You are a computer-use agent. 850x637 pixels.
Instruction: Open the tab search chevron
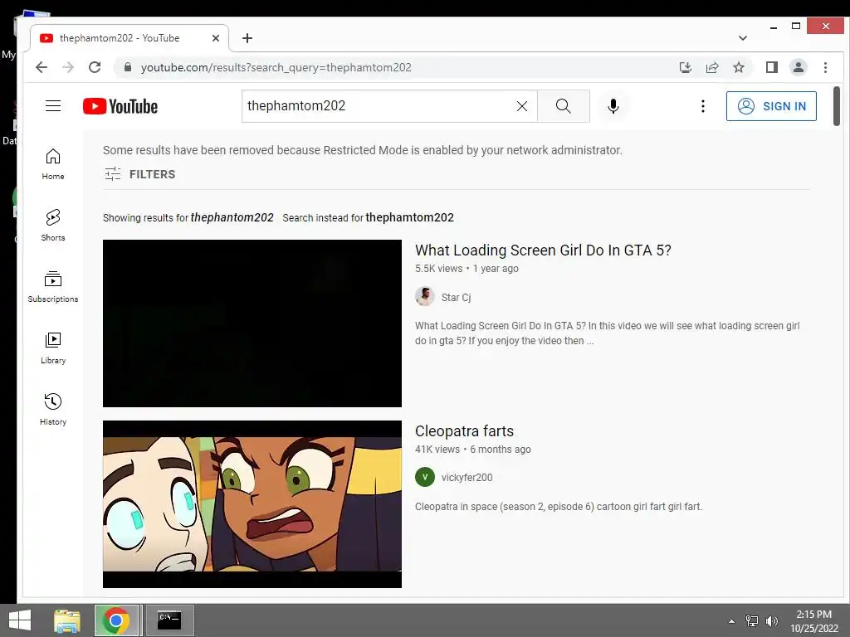(743, 38)
